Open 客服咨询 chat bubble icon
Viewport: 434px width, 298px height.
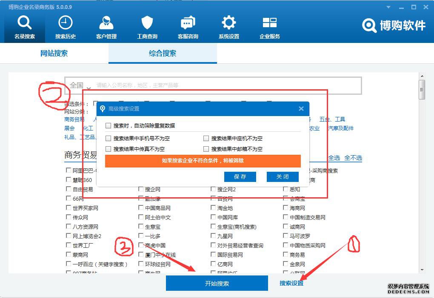[188, 23]
